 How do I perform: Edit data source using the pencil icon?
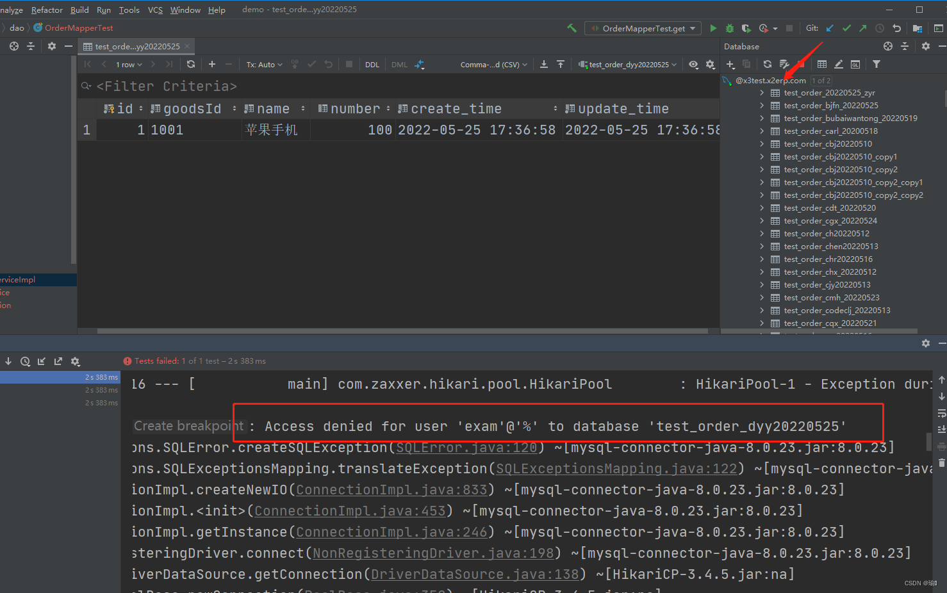pyautogui.click(x=839, y=64)
